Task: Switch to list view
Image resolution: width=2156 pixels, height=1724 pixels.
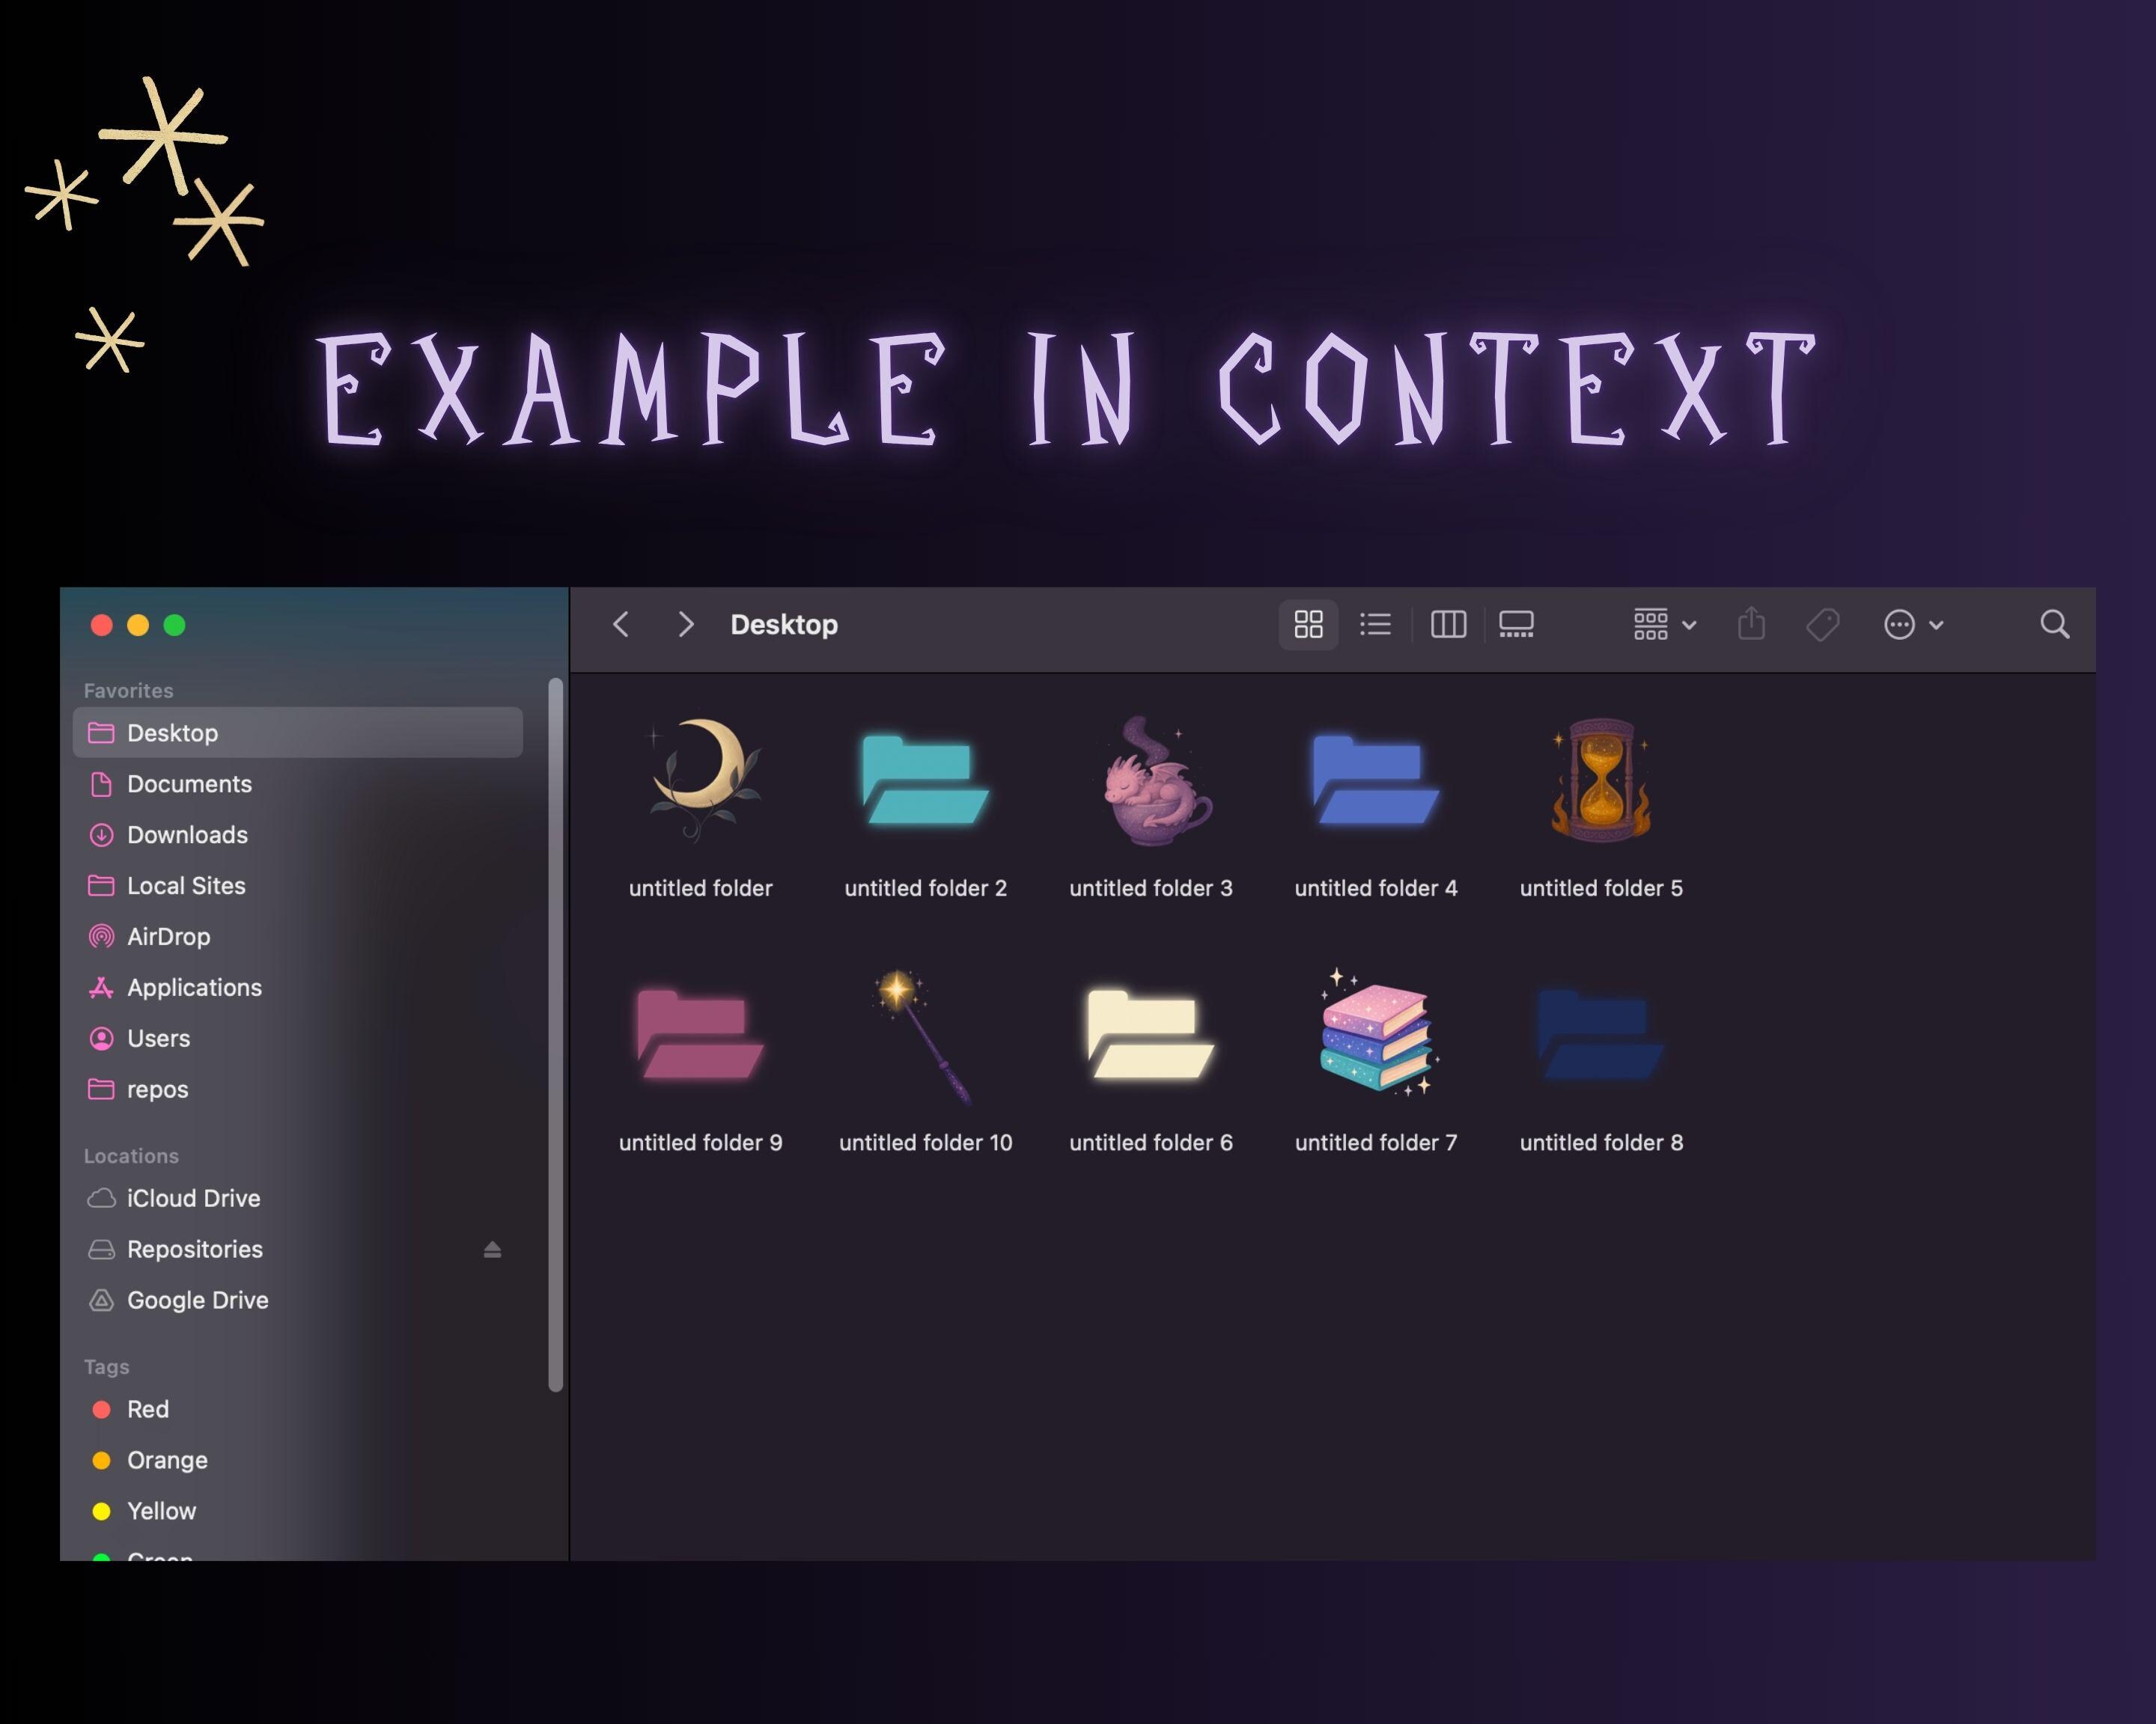Action: (x=1375, y=625)
